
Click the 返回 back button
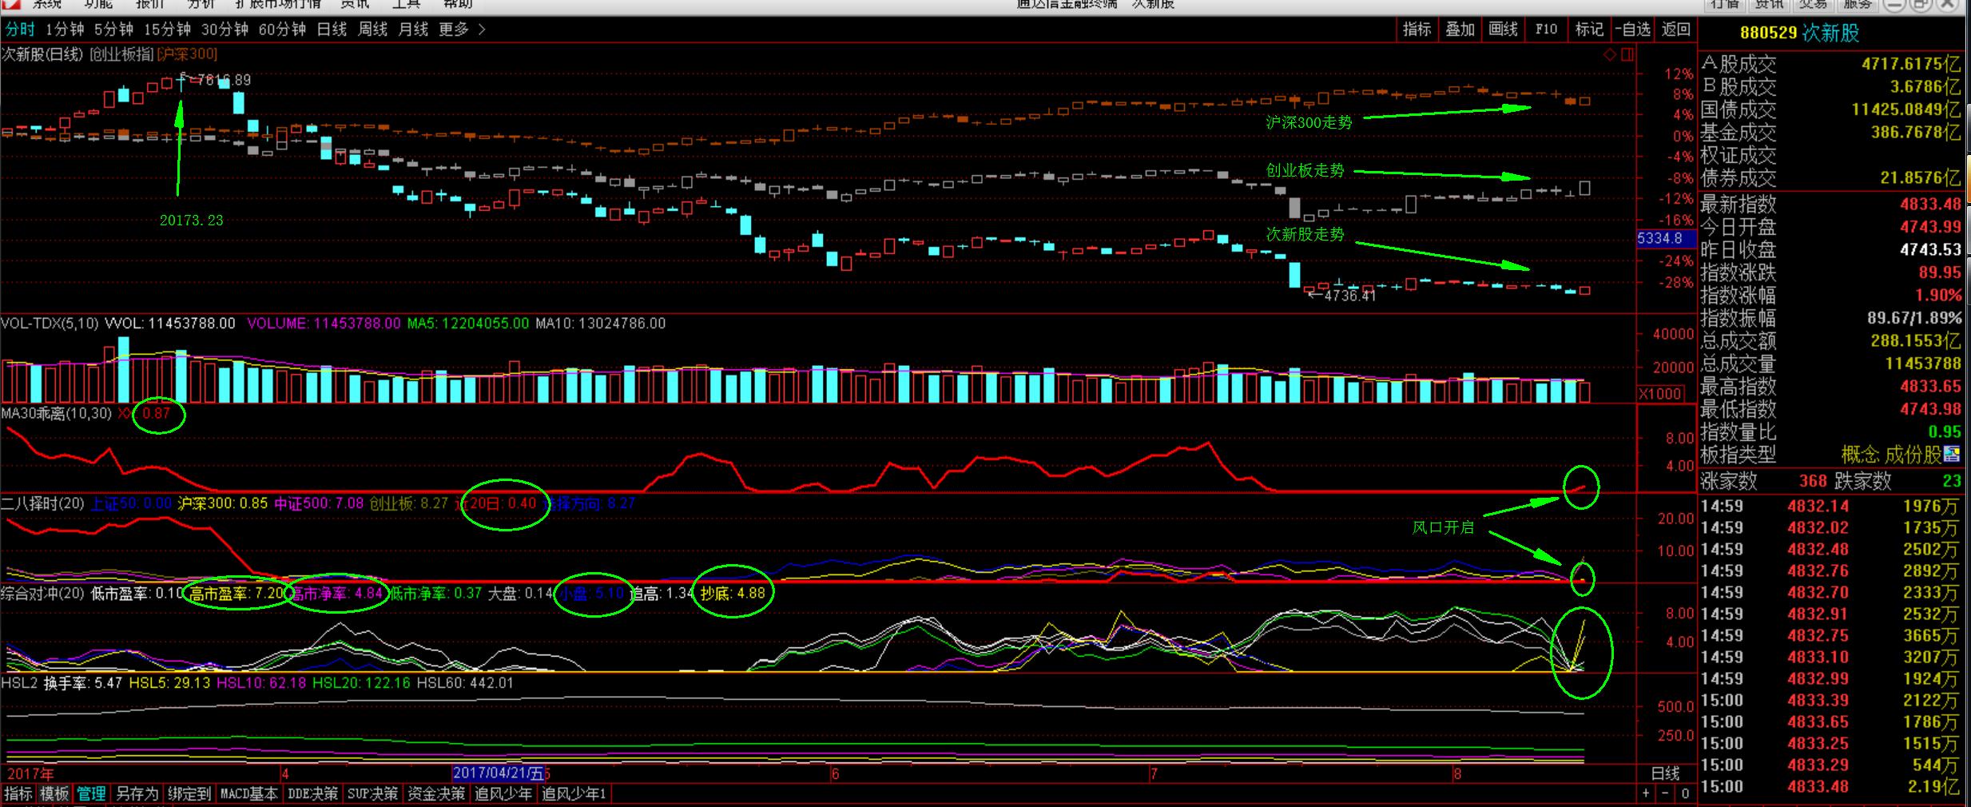[x=1676, y=30]
